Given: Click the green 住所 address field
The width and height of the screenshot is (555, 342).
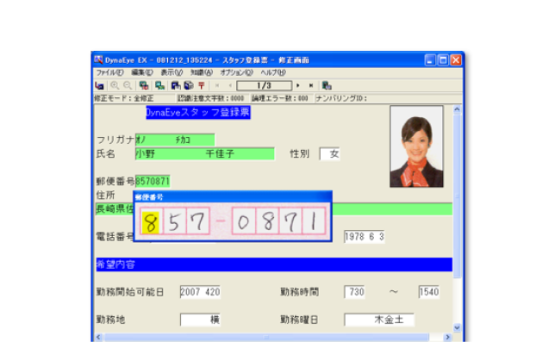Looking at the screenshot, I should click(x=274, y=209).
